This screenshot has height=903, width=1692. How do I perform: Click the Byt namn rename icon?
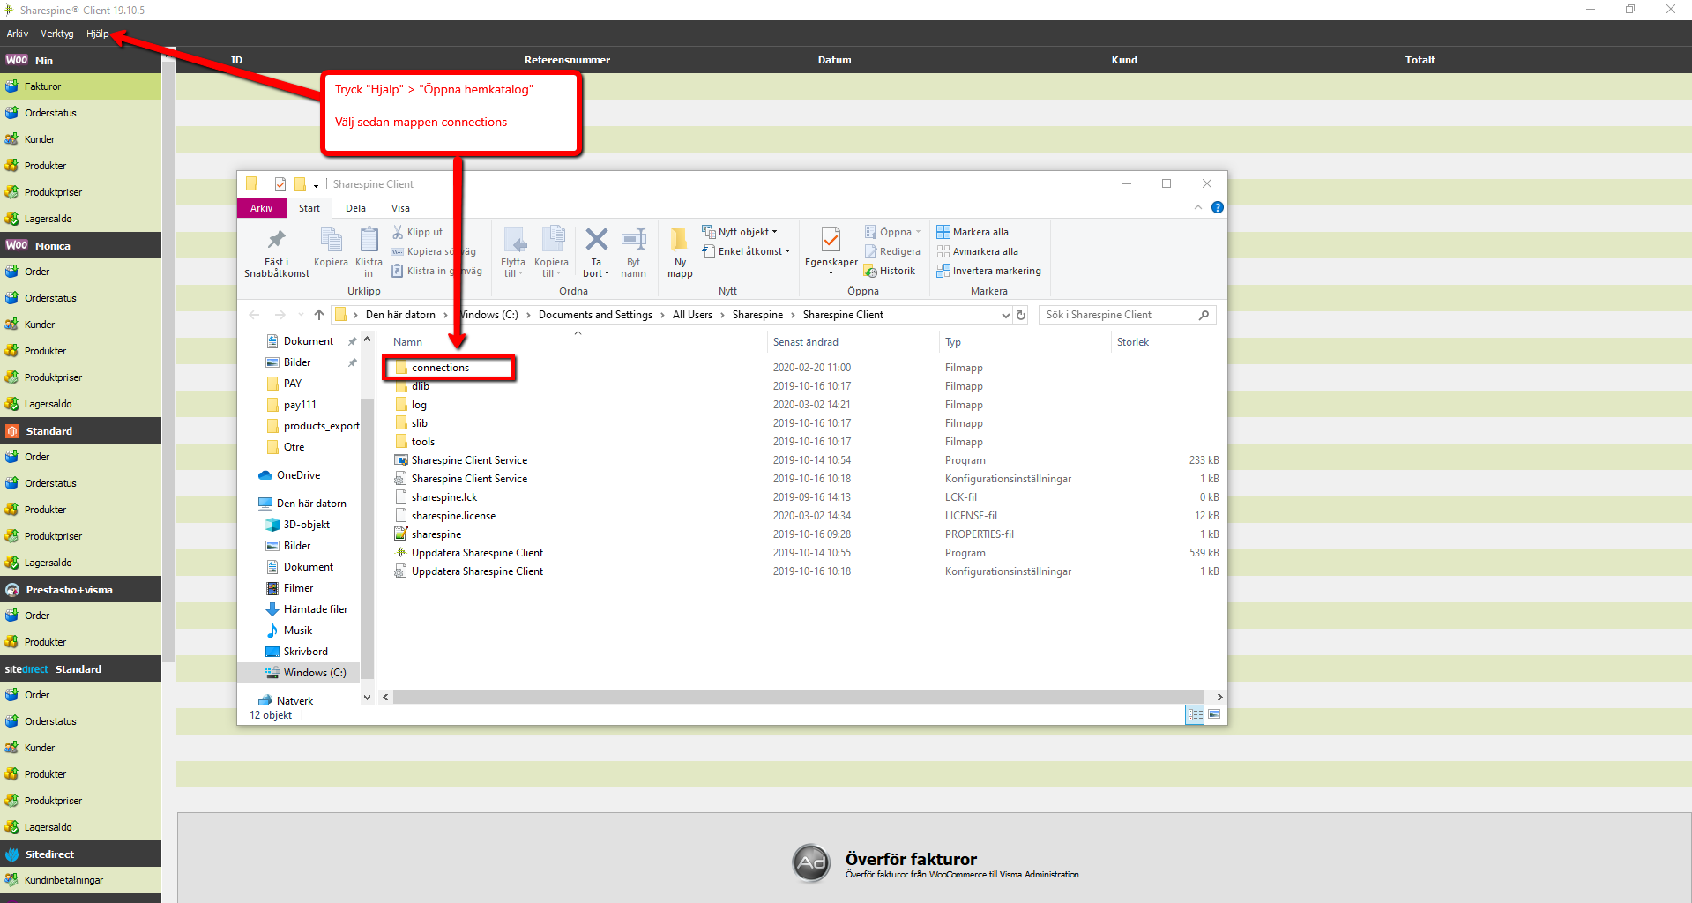click(633, 241)
